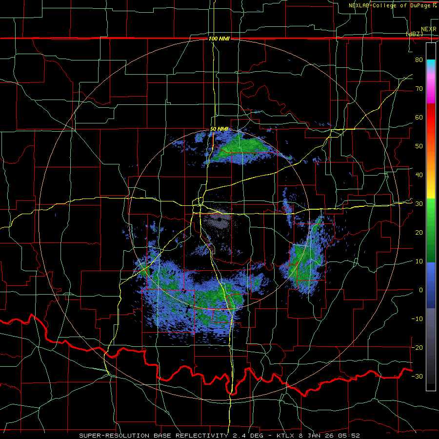This screenshot has height=439, width=439.
Task: Click the -10 value on the dBZ scale
Action: point(417,319)
